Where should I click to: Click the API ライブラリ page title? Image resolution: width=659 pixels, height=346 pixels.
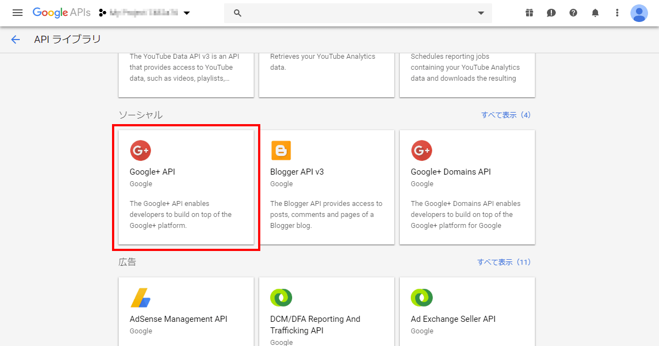point(68,40)
